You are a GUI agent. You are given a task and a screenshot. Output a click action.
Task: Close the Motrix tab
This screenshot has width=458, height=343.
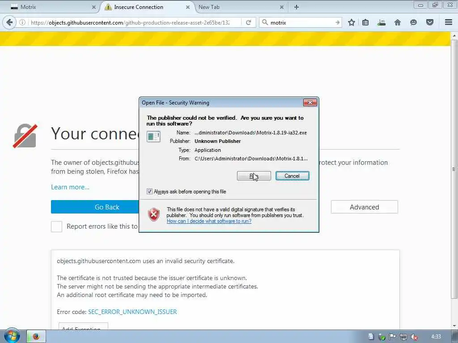click(x=94, y=7)
